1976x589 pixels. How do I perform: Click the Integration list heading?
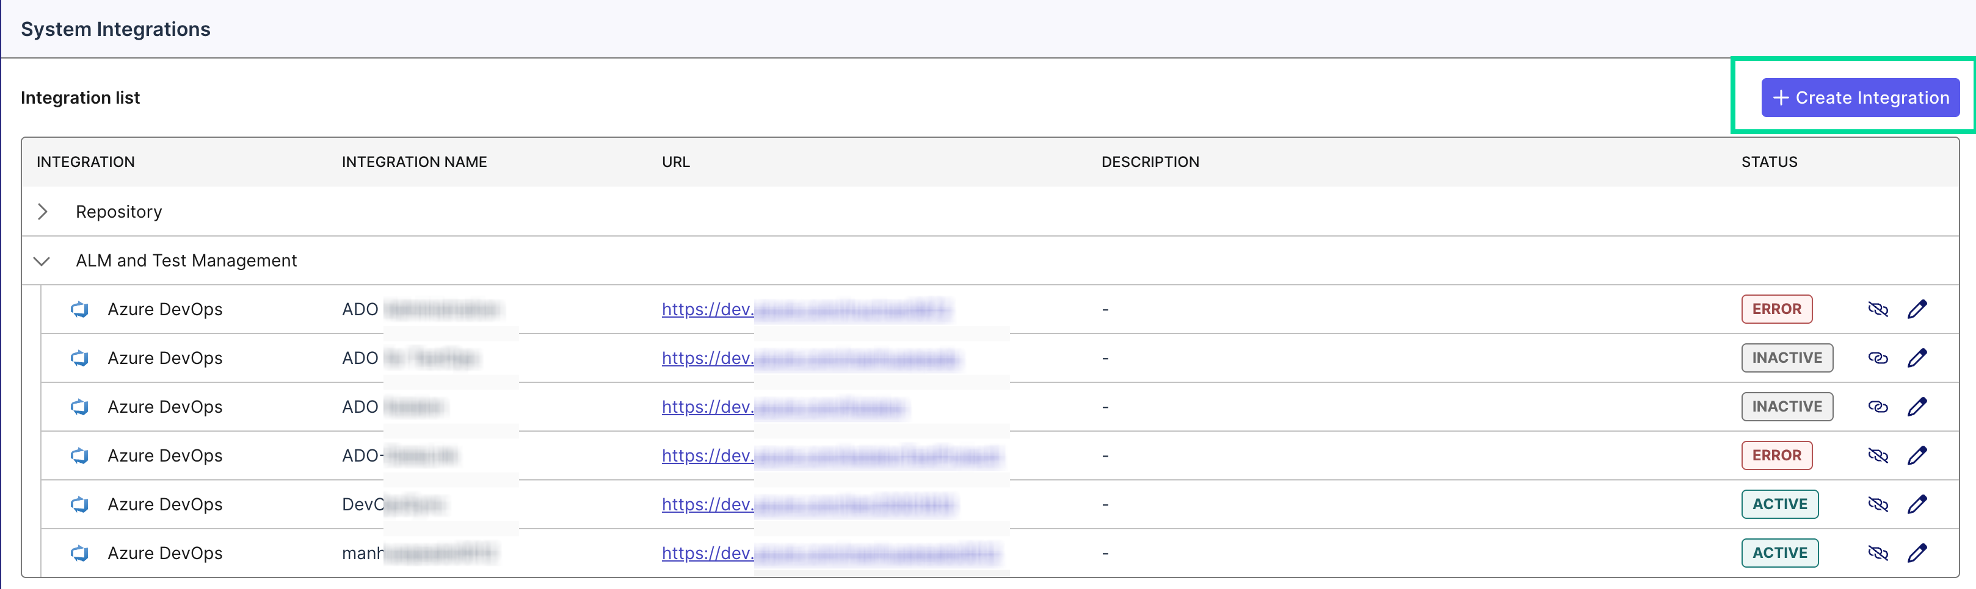pyautogui.click(x=81, y=98)
